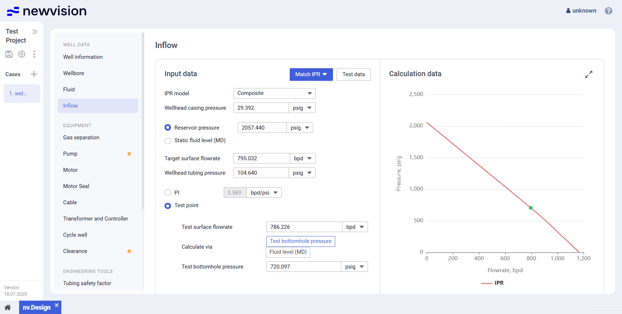Select Fluid level (MD) calculation option
Viewport: 622px width, 314px height.
(x=288, y=252)
